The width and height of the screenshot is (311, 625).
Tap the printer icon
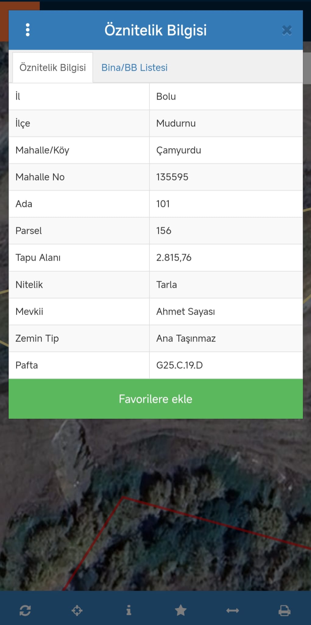pyautogui.click(x=284, y=610)
